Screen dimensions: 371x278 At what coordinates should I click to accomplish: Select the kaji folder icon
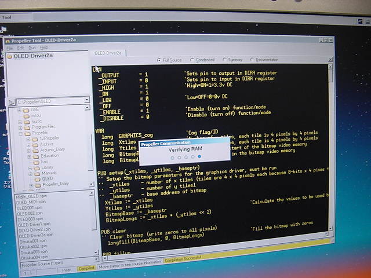(x=36, y=162)
